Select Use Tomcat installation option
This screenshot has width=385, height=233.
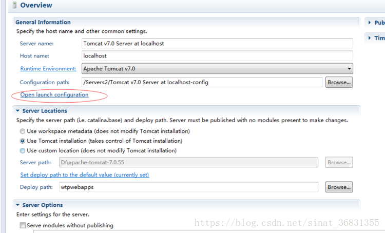[x=23, y=141]
